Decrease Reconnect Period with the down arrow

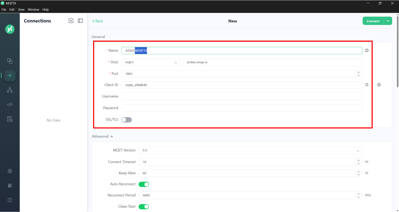tap(359, 197)
